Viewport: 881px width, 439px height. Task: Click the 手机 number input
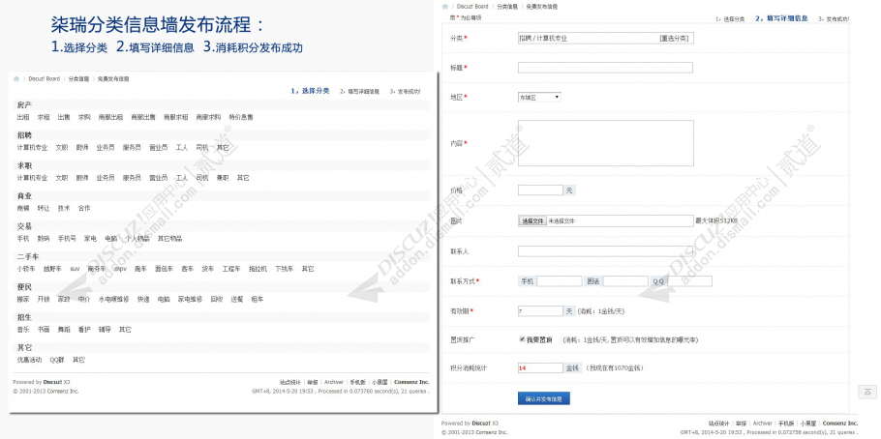[x=559, y=280]
